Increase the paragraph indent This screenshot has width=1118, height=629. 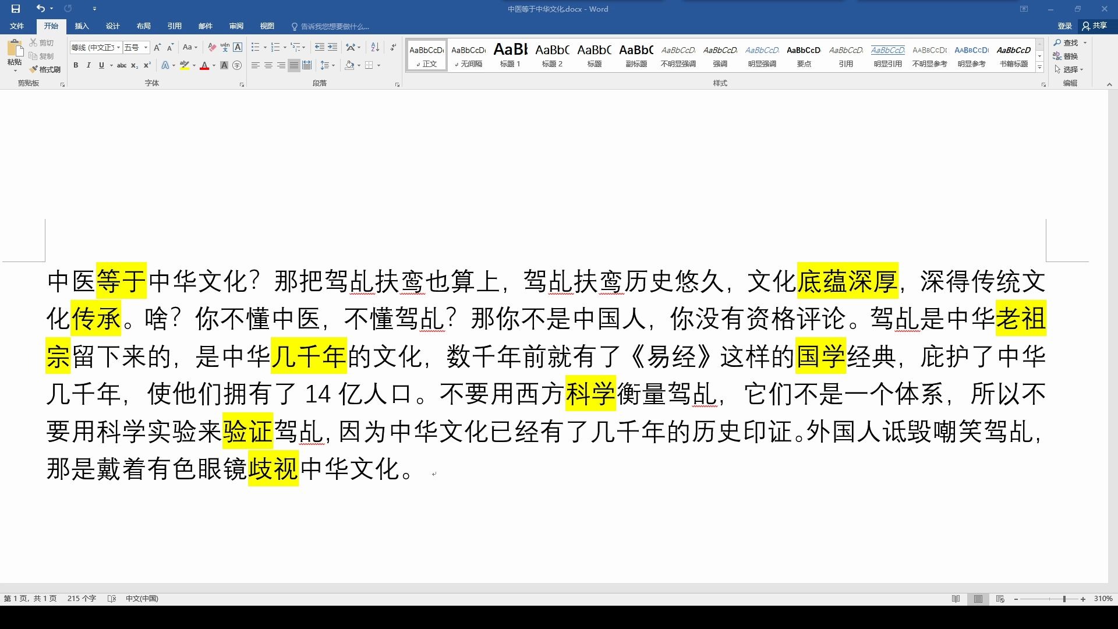[332, 47]
